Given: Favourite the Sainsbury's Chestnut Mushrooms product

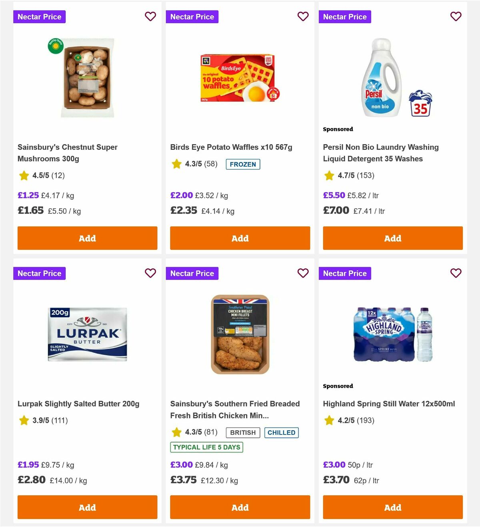Looking at the screenshot, I should [150, 16].
